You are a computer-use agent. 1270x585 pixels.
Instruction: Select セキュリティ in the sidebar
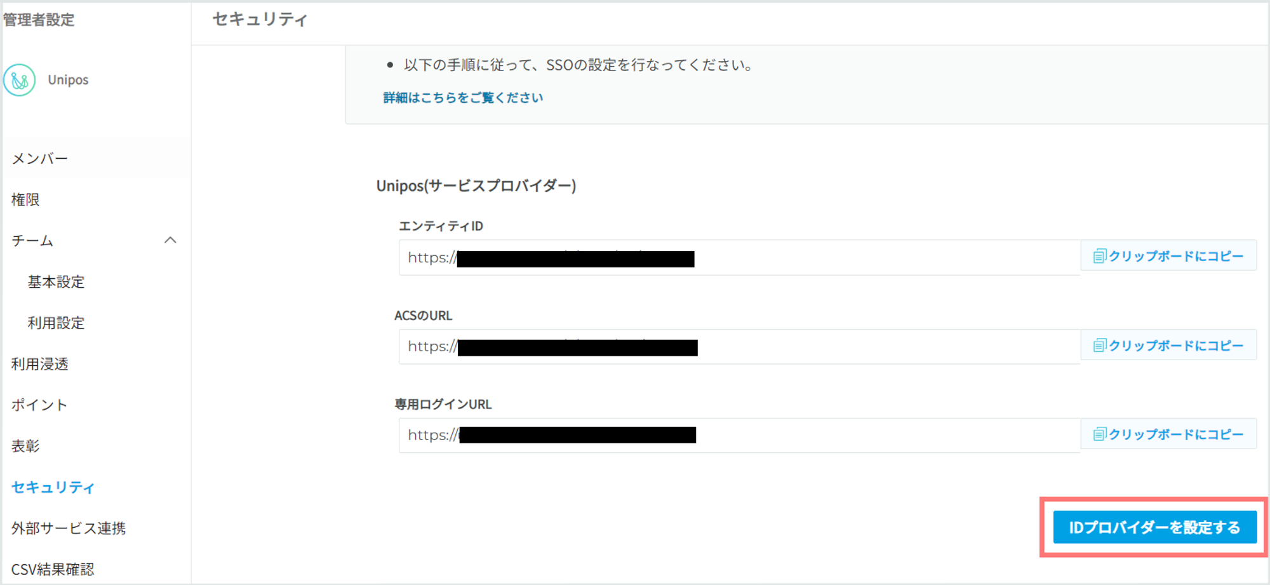point(53,487)
